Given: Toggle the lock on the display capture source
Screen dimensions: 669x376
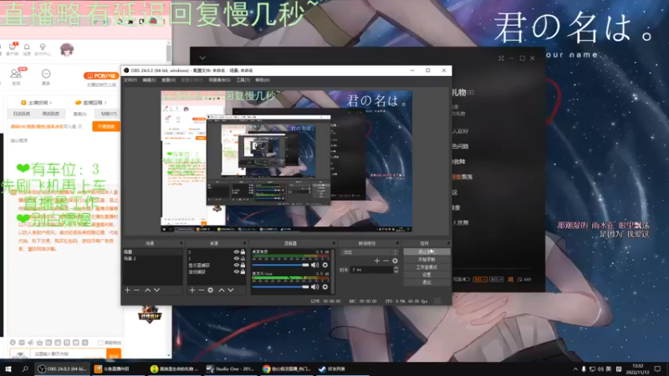Looking at the screenshot, I should click(x=243, y=265).
